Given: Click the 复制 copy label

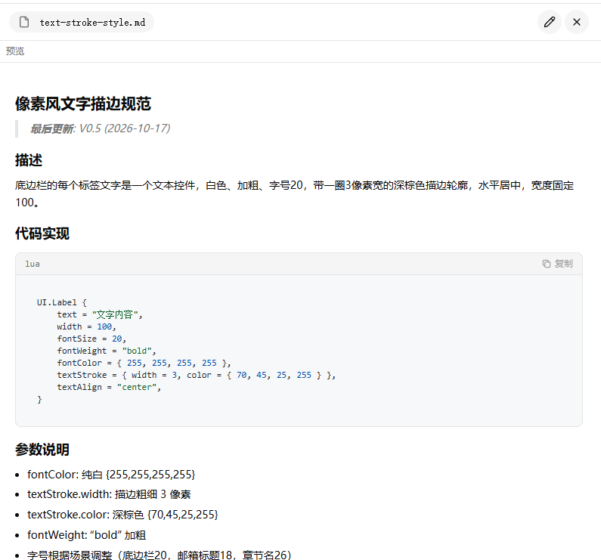Looking at the screenshot, I should tap(563, 264).
